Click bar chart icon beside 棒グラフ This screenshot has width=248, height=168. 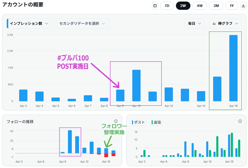coord(214,23)
